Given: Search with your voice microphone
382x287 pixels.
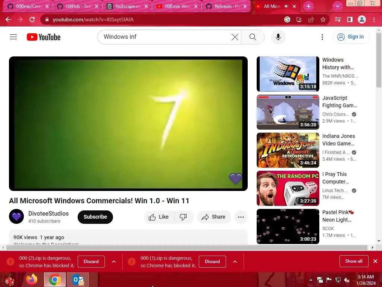Looking at the screenshot, I should click(x=278, y=37).
